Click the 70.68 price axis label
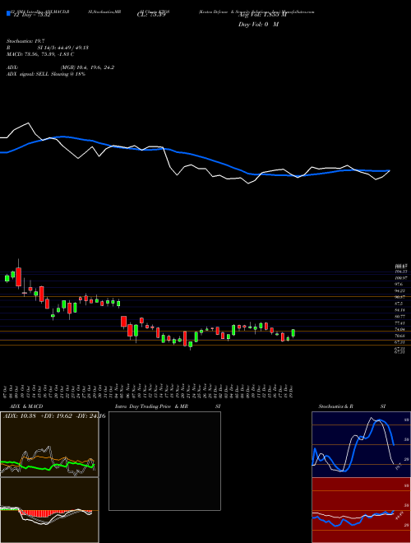The width and height of the screenshot is (411, 543). pyautogui.click(x=400, y=336)
